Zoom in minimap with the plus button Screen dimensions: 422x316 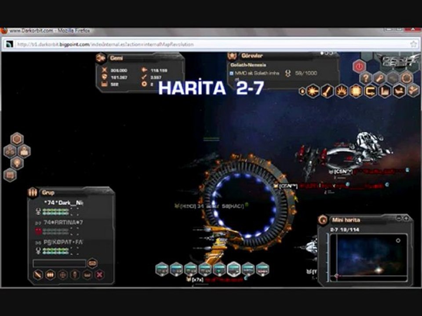point(406,219)
